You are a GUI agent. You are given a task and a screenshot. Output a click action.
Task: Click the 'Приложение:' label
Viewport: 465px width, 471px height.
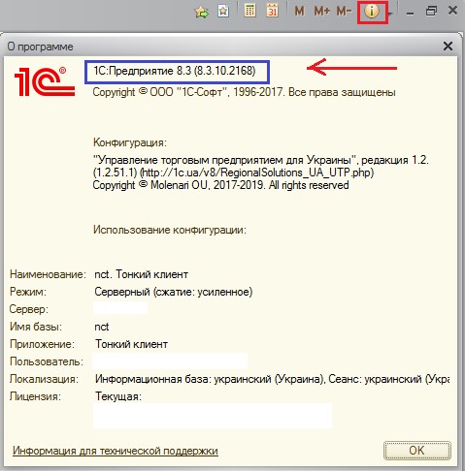click(42, 344)
